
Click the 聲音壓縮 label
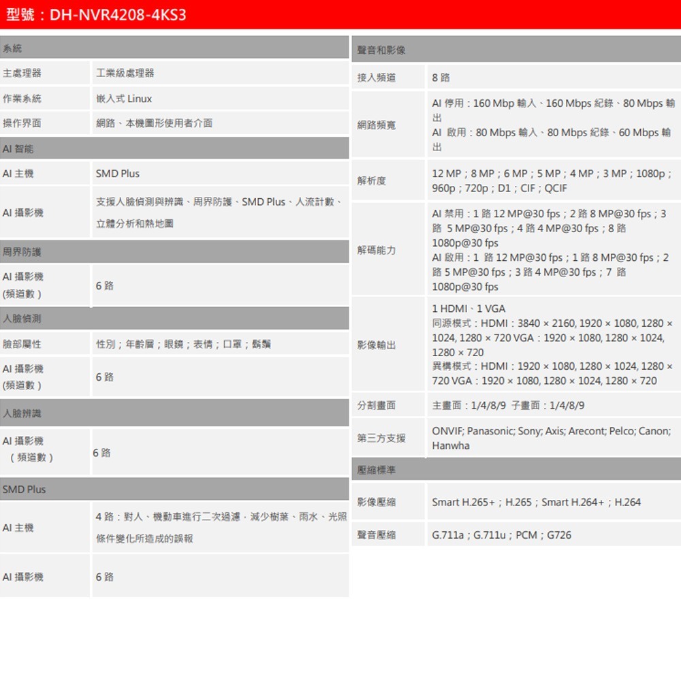point(377,535)
